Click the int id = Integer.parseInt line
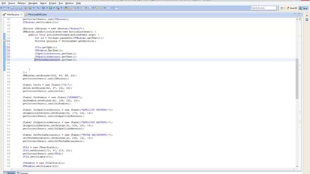The height and width of the screenshot is (174, 310). pos(69,38)
